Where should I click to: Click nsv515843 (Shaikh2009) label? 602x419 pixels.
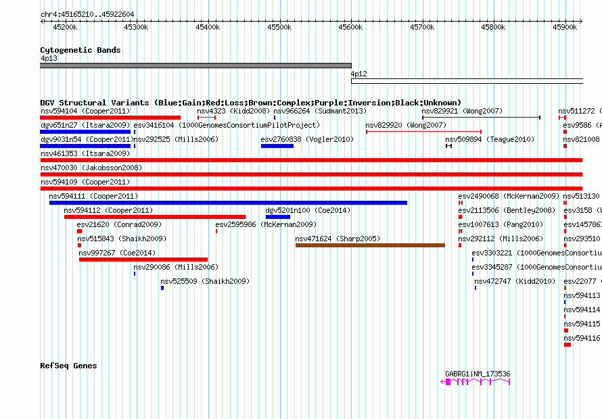[x=122, y=239]
